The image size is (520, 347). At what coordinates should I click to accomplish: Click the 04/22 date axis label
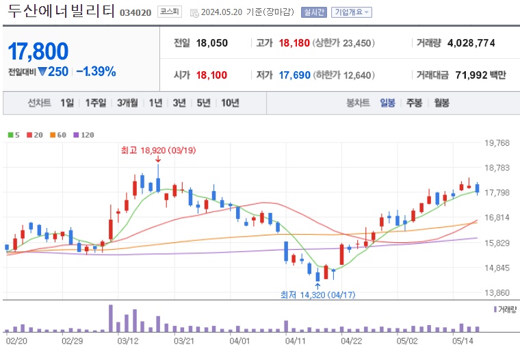(352, 341)
